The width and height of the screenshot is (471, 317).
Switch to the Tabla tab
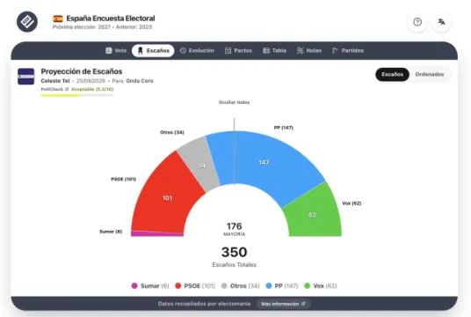(x=274, y=50)
